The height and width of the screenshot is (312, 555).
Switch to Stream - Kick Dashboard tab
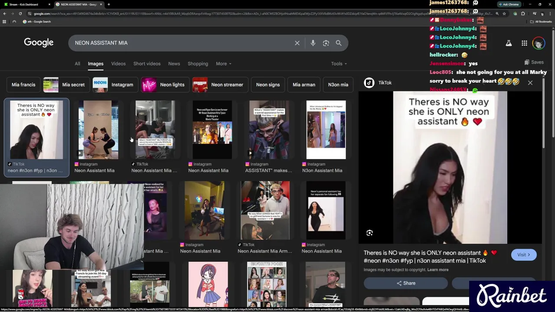[26, 4]
